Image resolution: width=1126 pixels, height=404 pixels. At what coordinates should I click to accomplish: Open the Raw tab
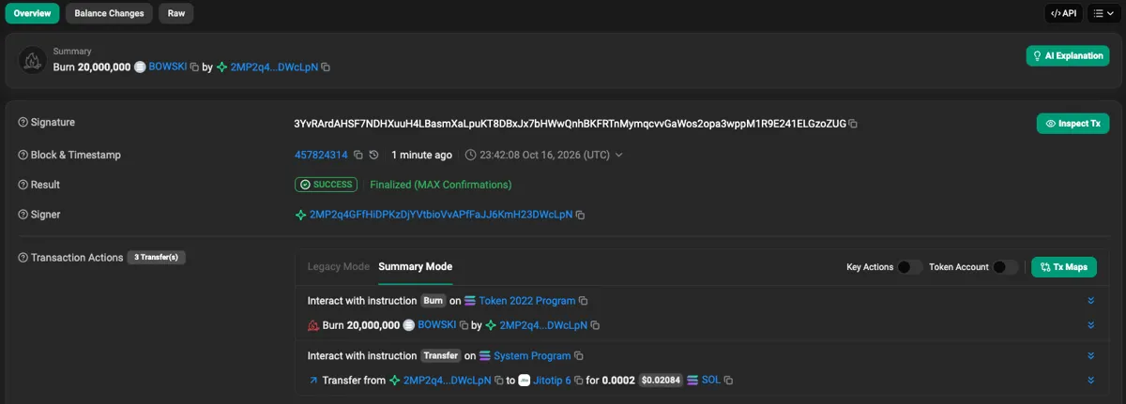point(176,13)
